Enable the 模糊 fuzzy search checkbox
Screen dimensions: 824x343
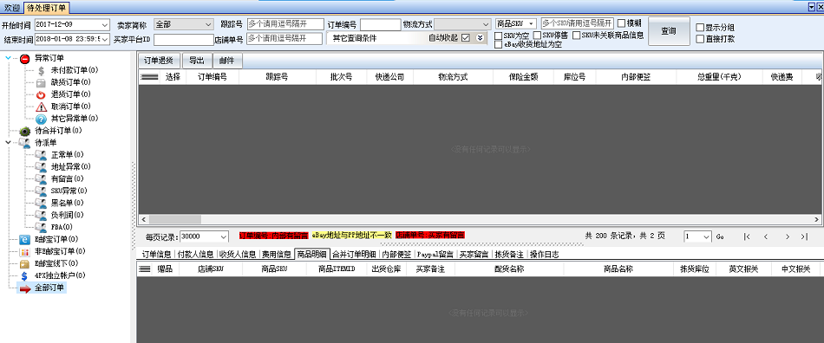click(621, 23)
